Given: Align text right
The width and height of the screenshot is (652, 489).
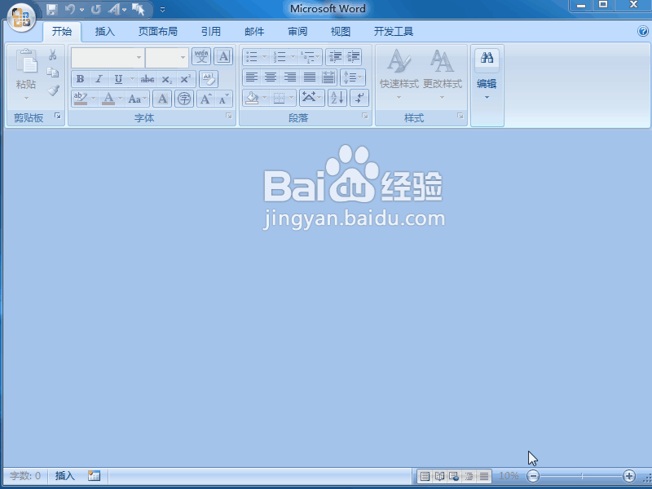Looking at the screenshot, I should 290,77.
